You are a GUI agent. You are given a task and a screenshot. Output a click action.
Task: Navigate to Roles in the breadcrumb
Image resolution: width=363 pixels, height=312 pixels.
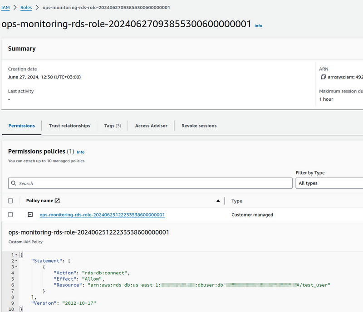click(26, 8)
